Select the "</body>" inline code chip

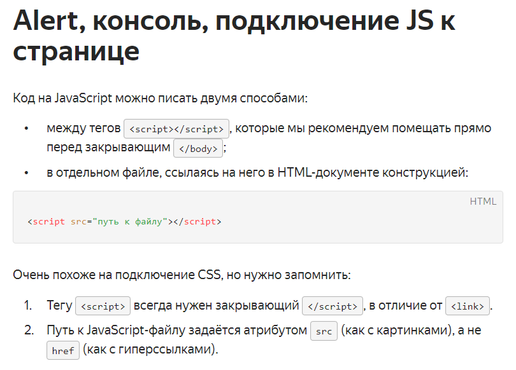tap(198, 148)
